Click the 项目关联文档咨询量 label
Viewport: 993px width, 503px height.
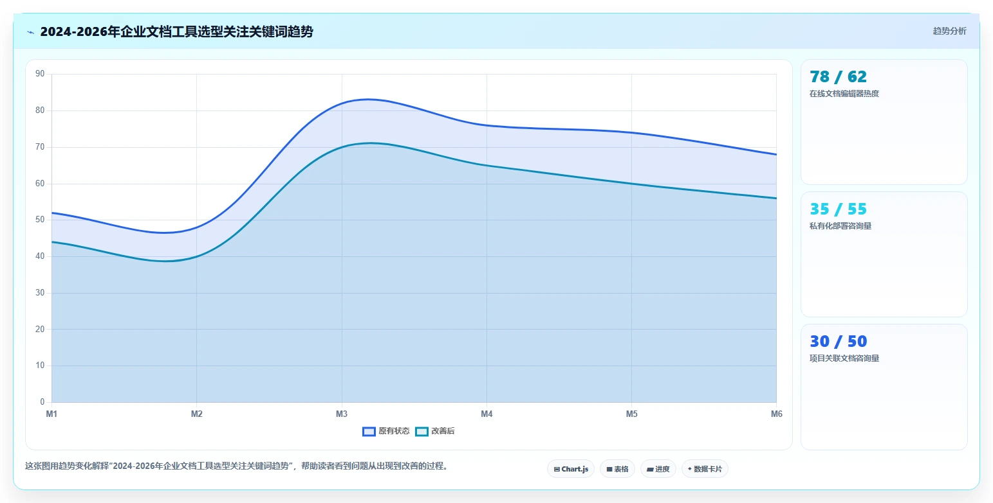(x=844, y=358)
